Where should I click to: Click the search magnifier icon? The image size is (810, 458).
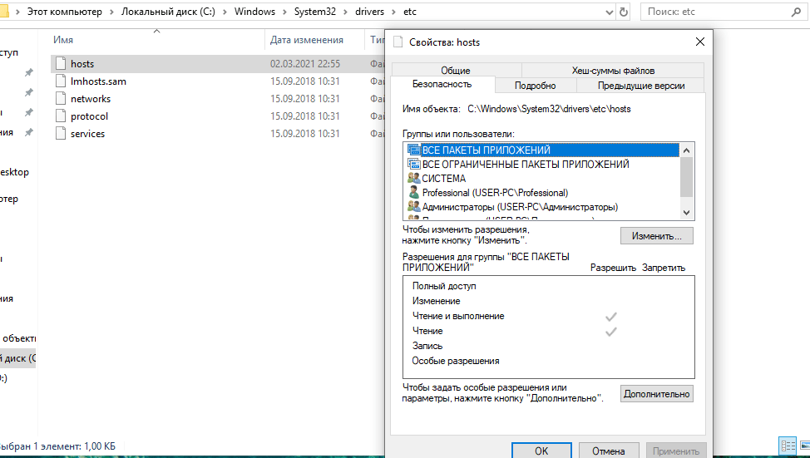796,12
